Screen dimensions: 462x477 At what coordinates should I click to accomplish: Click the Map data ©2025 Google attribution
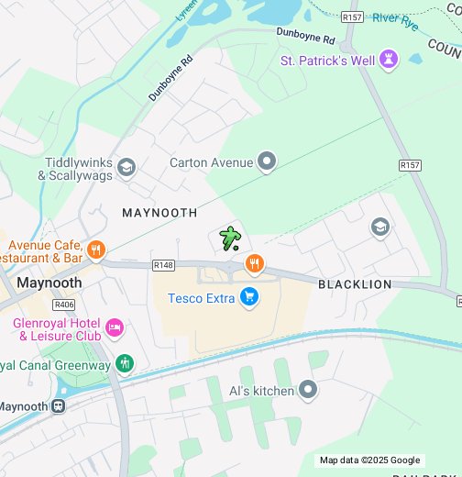coord(369,460)
